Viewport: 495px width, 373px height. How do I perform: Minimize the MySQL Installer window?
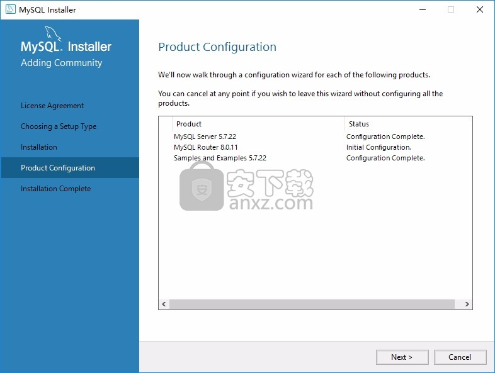423,10
